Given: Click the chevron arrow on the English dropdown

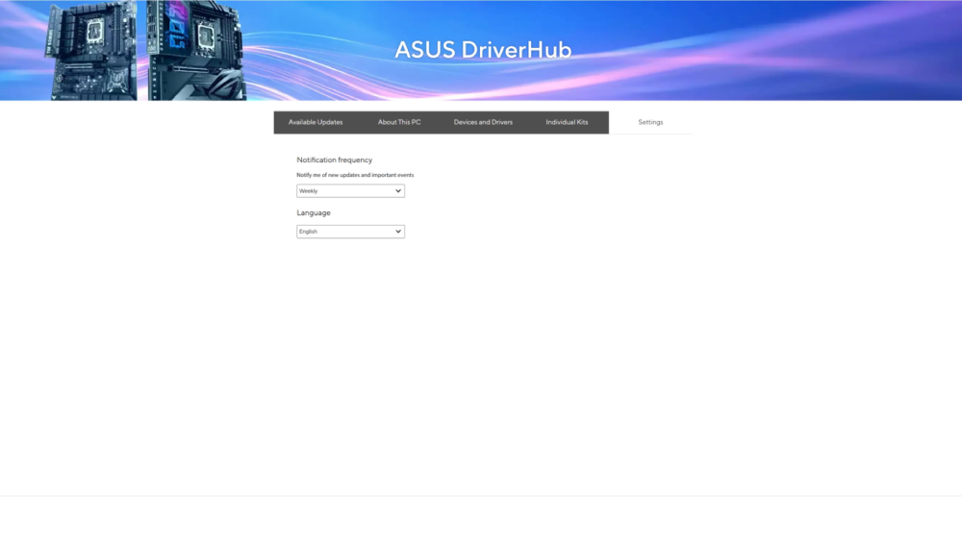Looking at the screenshot, I should (x=398, y=232).
